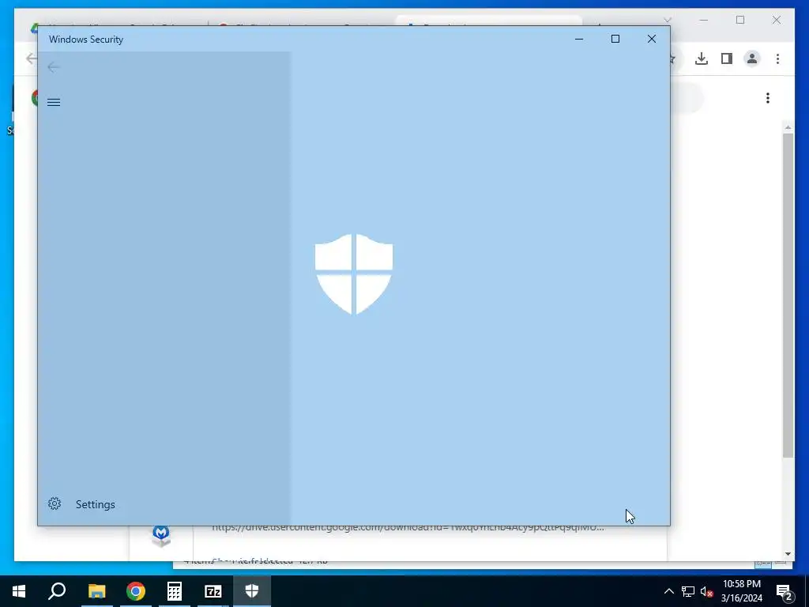Viewport: 809px width, 607px height.
Task: Open File Explorer from taskbar
Action: coord(96,591)
